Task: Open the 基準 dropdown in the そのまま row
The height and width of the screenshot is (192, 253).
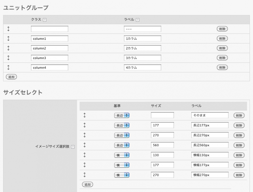Action: tap(122, 116)
